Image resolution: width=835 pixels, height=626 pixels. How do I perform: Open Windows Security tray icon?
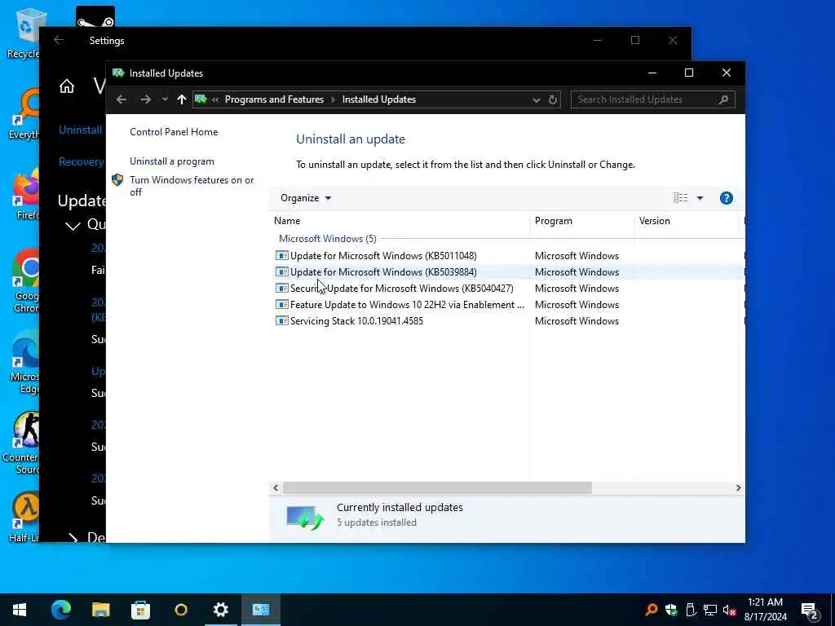click(x=671, y=610)
